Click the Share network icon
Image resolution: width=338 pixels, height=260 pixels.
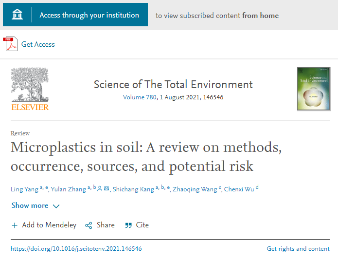click(89, 225)
